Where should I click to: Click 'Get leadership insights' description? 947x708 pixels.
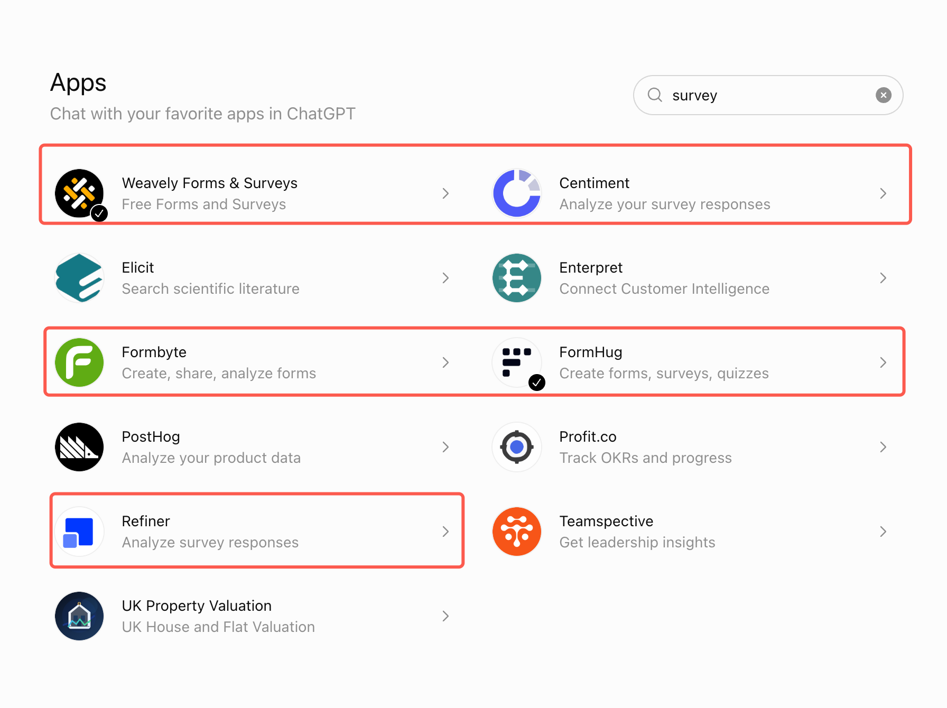(x=637, y=543)
